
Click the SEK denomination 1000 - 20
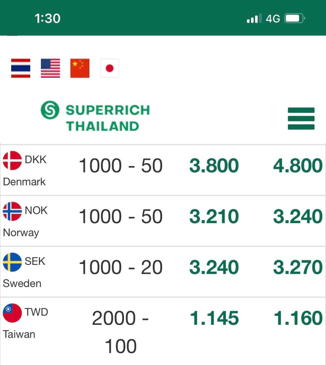point(120,268)
